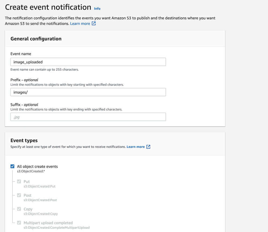Click the Suffix field with .jpg placeholder
This screenshot has height=232, width=268.
pos(88,117)
